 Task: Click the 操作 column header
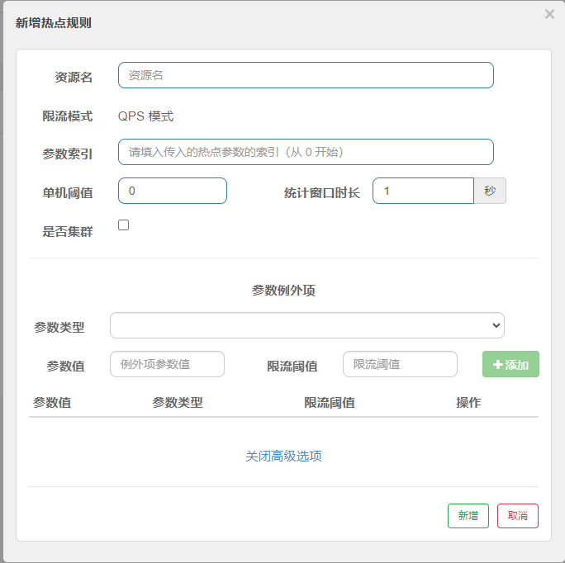(x=468, y=402)
